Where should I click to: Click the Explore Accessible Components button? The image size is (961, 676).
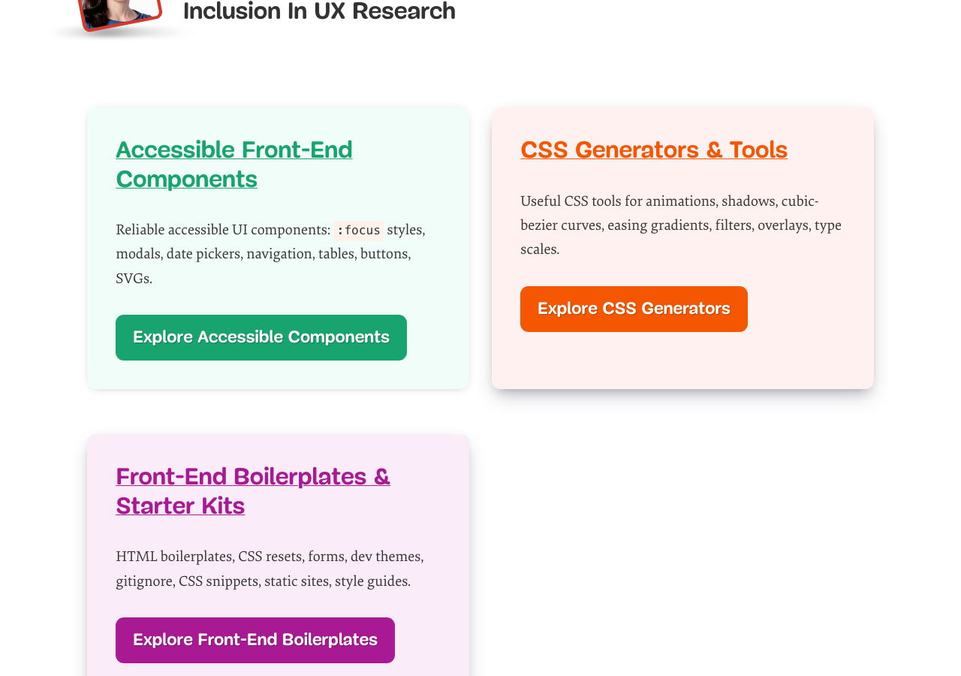(261, 337)
